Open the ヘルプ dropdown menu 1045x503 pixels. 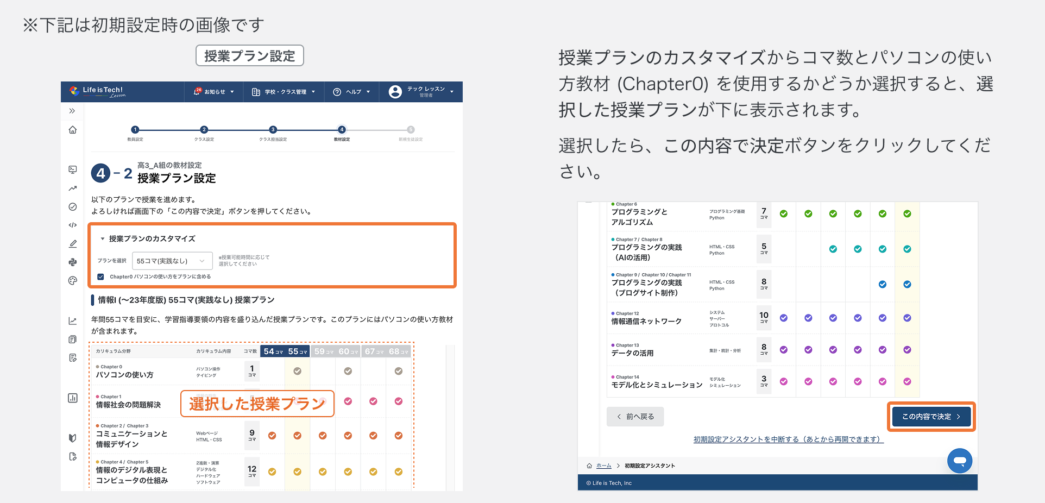(351, 92)
